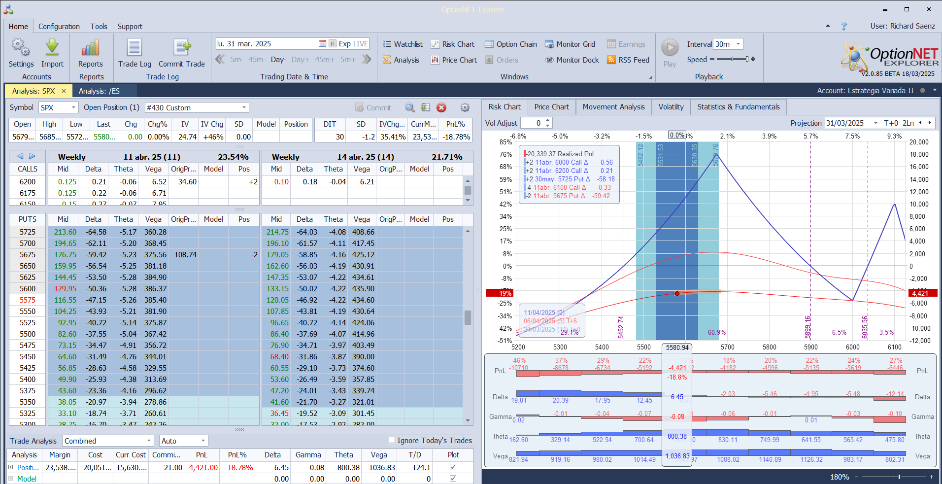The image size is (942, 484).
Task: Switch to the Movement Analysis tab
Action: point(613,107)
